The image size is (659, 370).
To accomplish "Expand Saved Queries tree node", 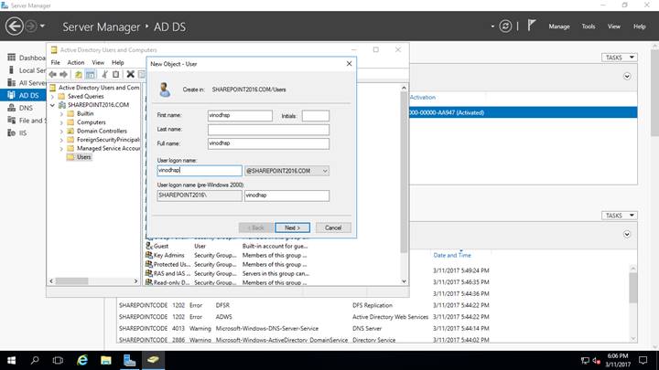I will [52, 97].
